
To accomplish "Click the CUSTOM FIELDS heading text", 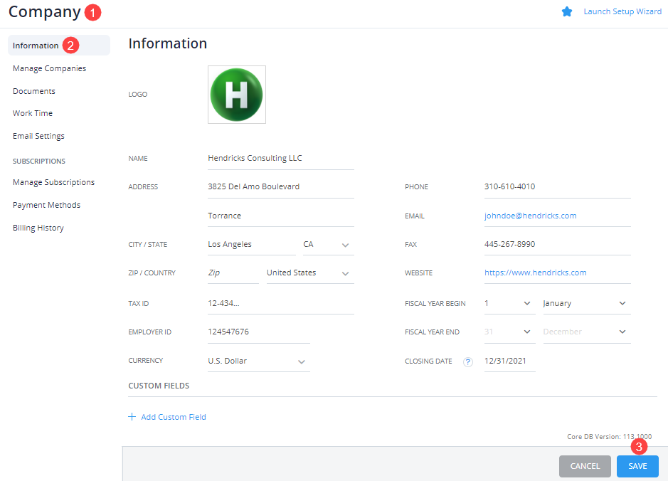I will coord(159,386).
